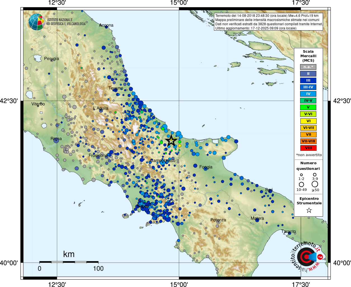This screenshot has height=287, width=351.
Task: Click the Campobasso city label
Action: click(163, 161)
